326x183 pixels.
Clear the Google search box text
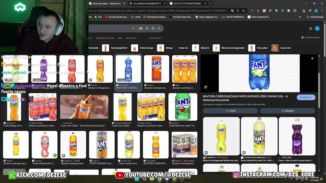coord(133,28)
